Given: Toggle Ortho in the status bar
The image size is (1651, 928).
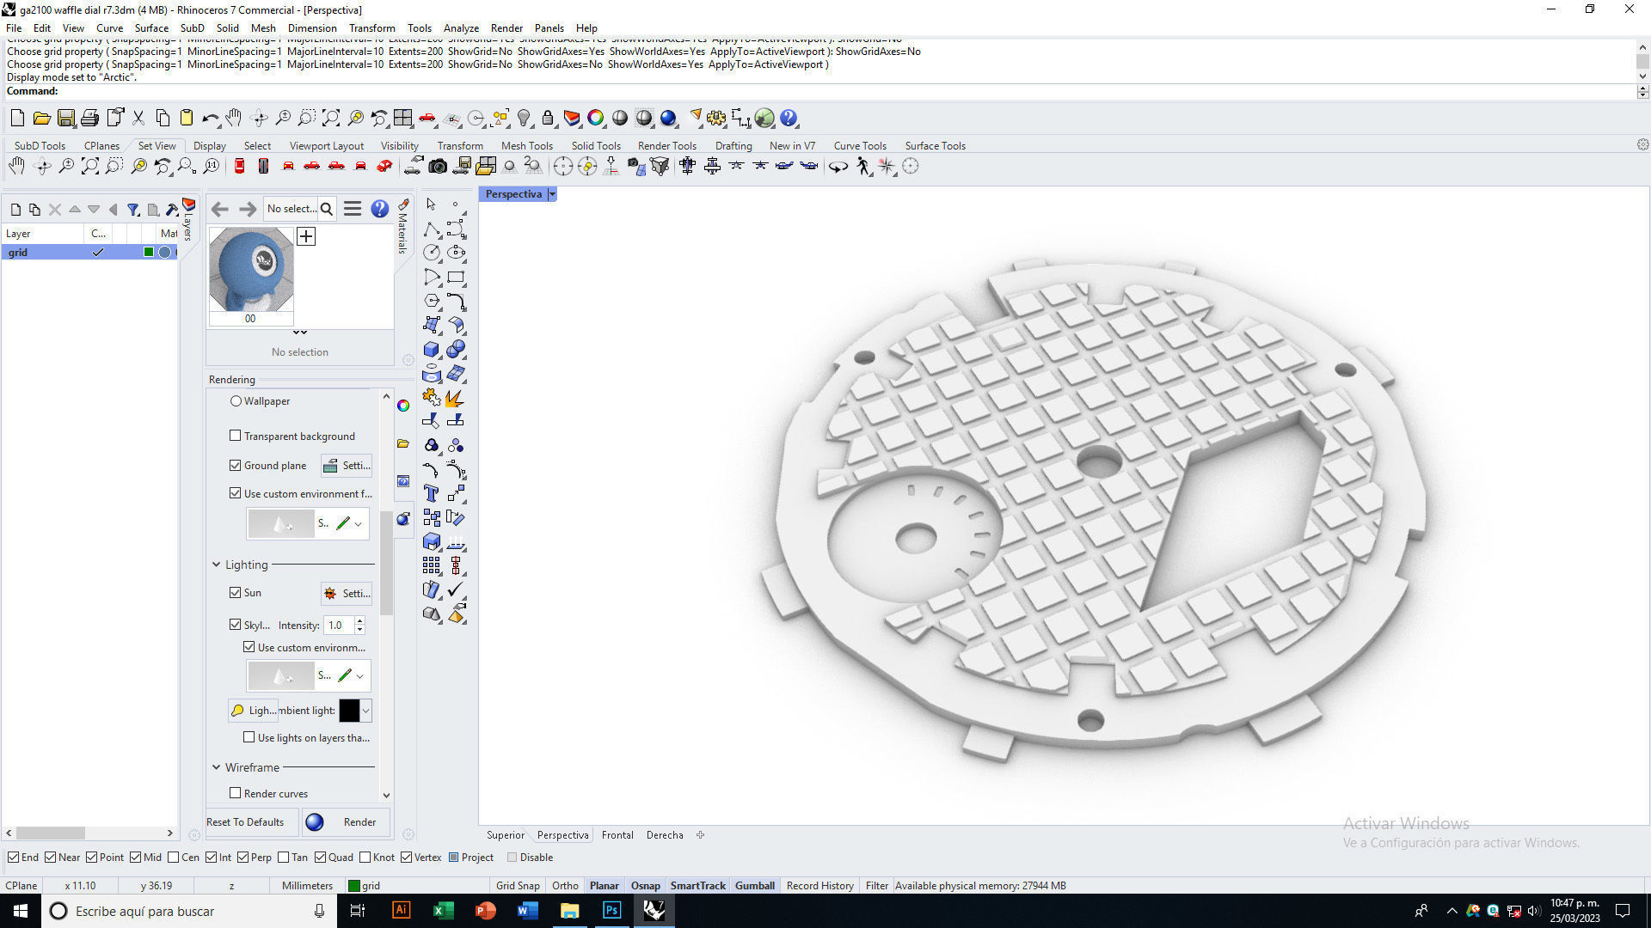Looking at the screenshot, I should pos(565,885).
